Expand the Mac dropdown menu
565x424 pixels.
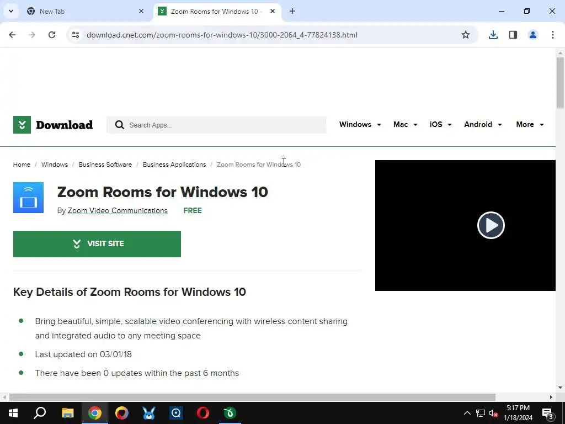pyautogui.click(x=406, y=124)
